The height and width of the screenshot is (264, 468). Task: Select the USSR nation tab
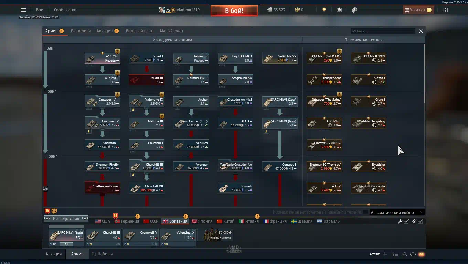(151, 221)
